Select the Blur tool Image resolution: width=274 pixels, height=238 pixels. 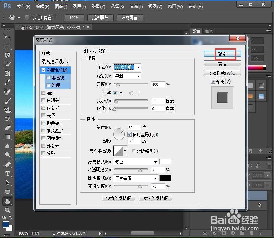[8, 146]
